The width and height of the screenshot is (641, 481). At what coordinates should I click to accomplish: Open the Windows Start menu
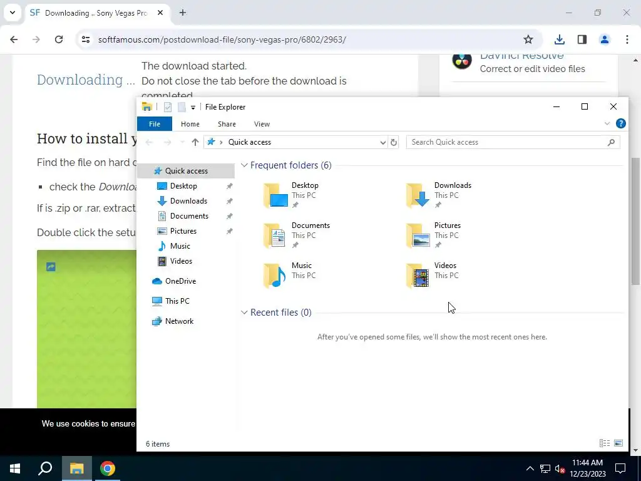point(15,468)
